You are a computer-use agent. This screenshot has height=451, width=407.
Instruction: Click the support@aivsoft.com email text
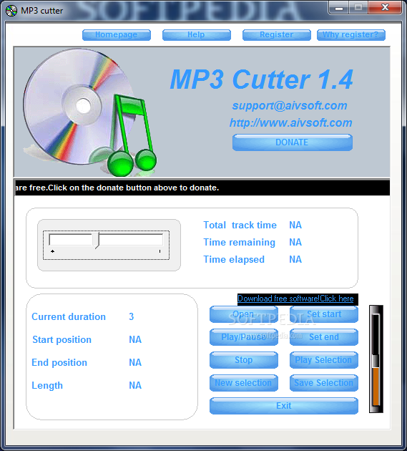pyautogui.click(x=290, y=105)
